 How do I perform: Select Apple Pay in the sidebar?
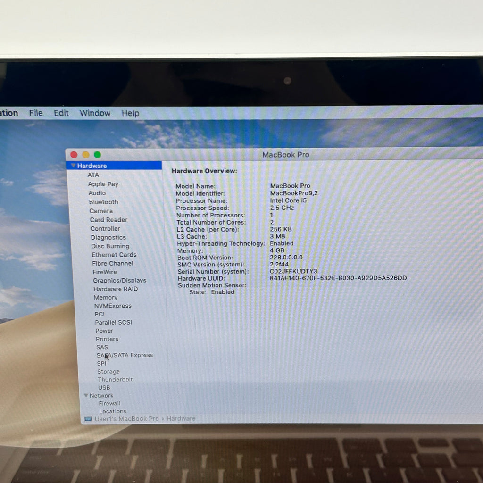click(x=103, y=184)
